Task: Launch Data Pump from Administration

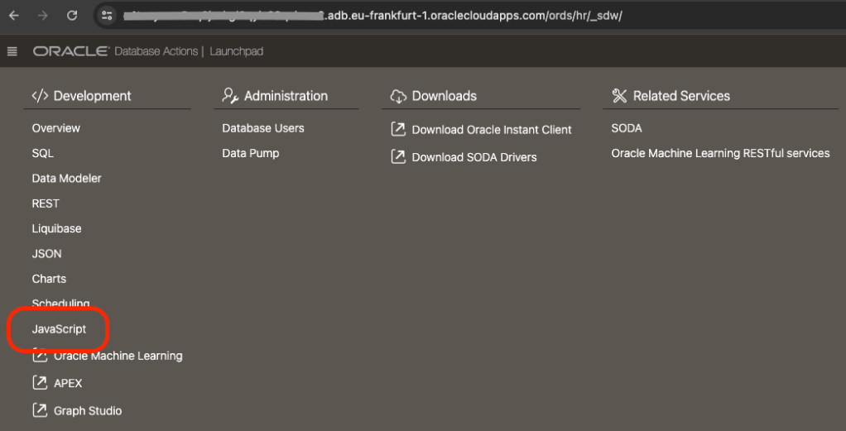Action: pyautogui.click(x=251, y=153)
